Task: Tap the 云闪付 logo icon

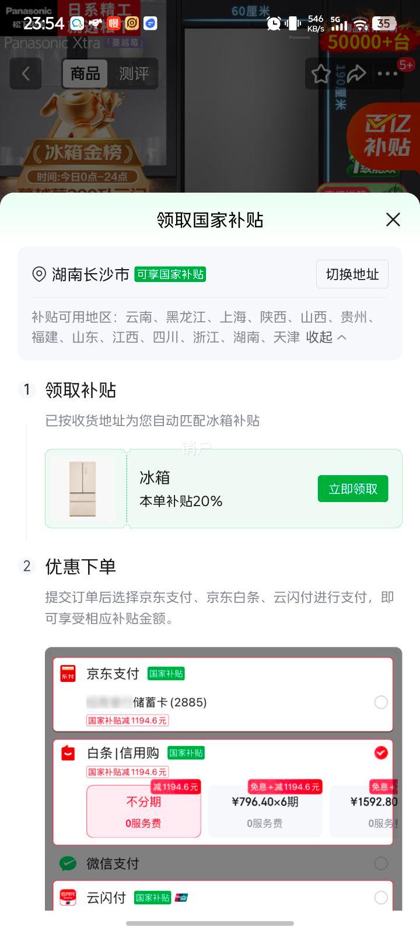Action: click(68, 897)
